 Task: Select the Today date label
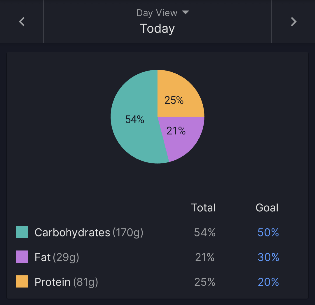pos(157,29)
